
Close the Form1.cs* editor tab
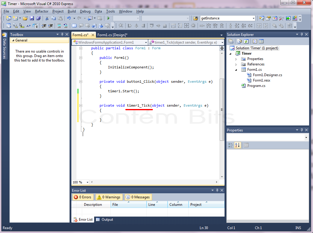tap(93, 35)
